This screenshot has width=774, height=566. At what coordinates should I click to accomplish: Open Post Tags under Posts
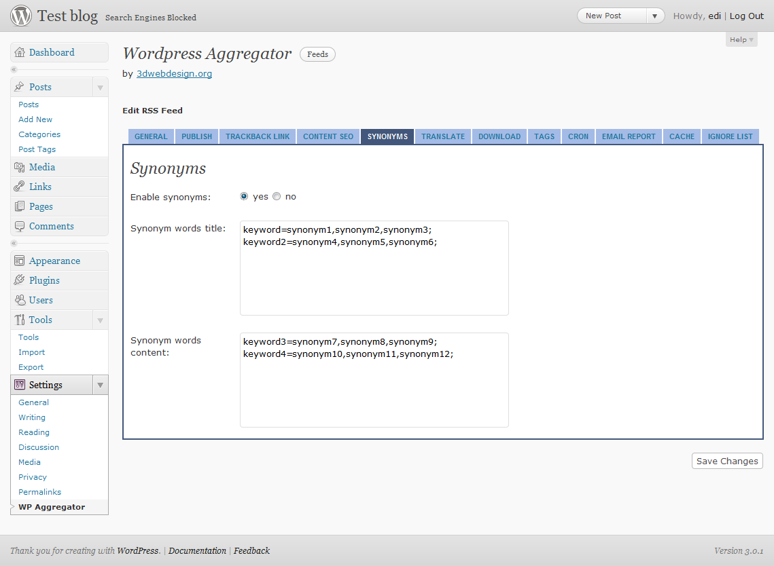click(x=37, y=149)
